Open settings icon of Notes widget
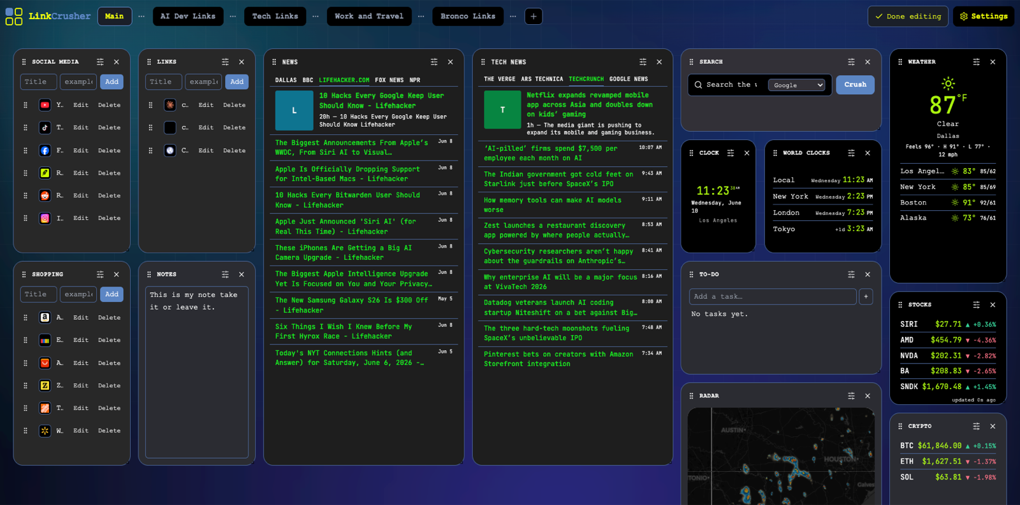This screenshot has width=1020, height=505. tap(225, 274)
